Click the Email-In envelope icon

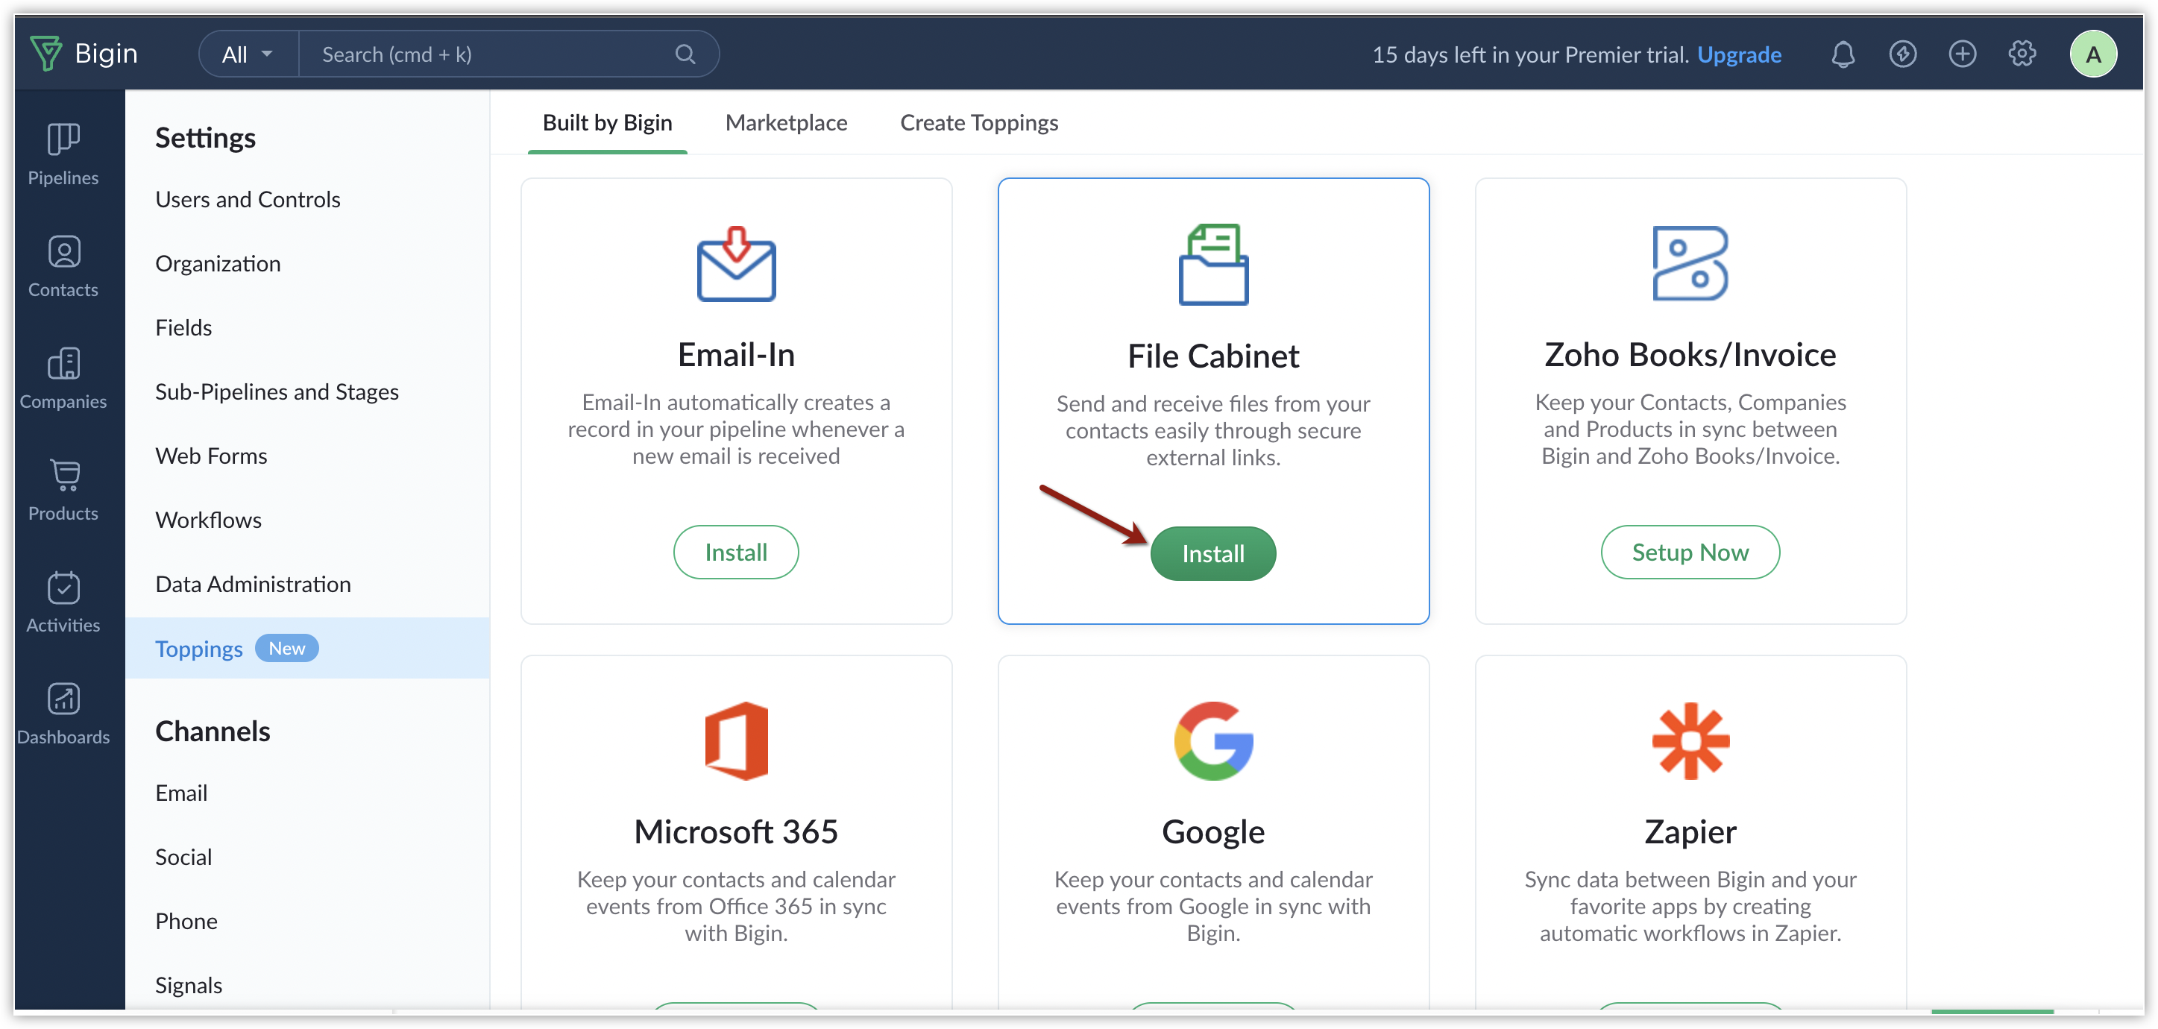pyautogui.click(x=735, y=264)
